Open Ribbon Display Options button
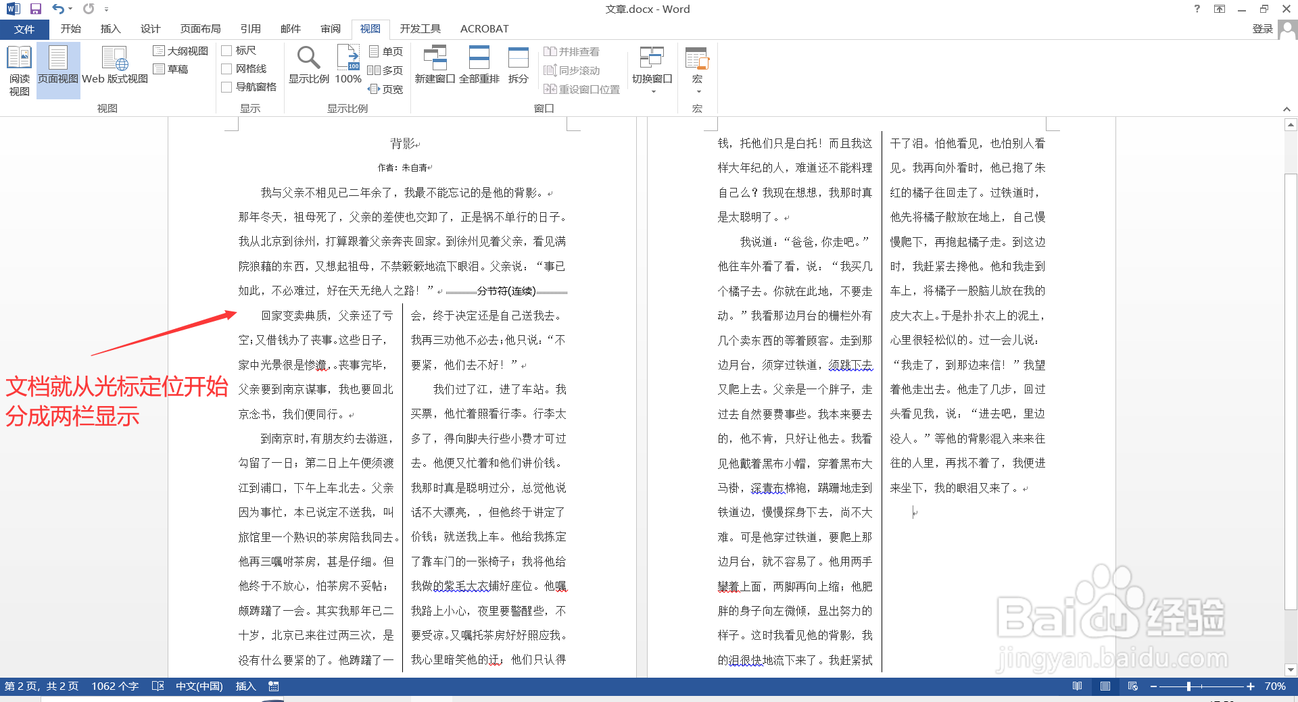The width and height of the screenshot is (1298, 702). click(x=1220, y=9)
